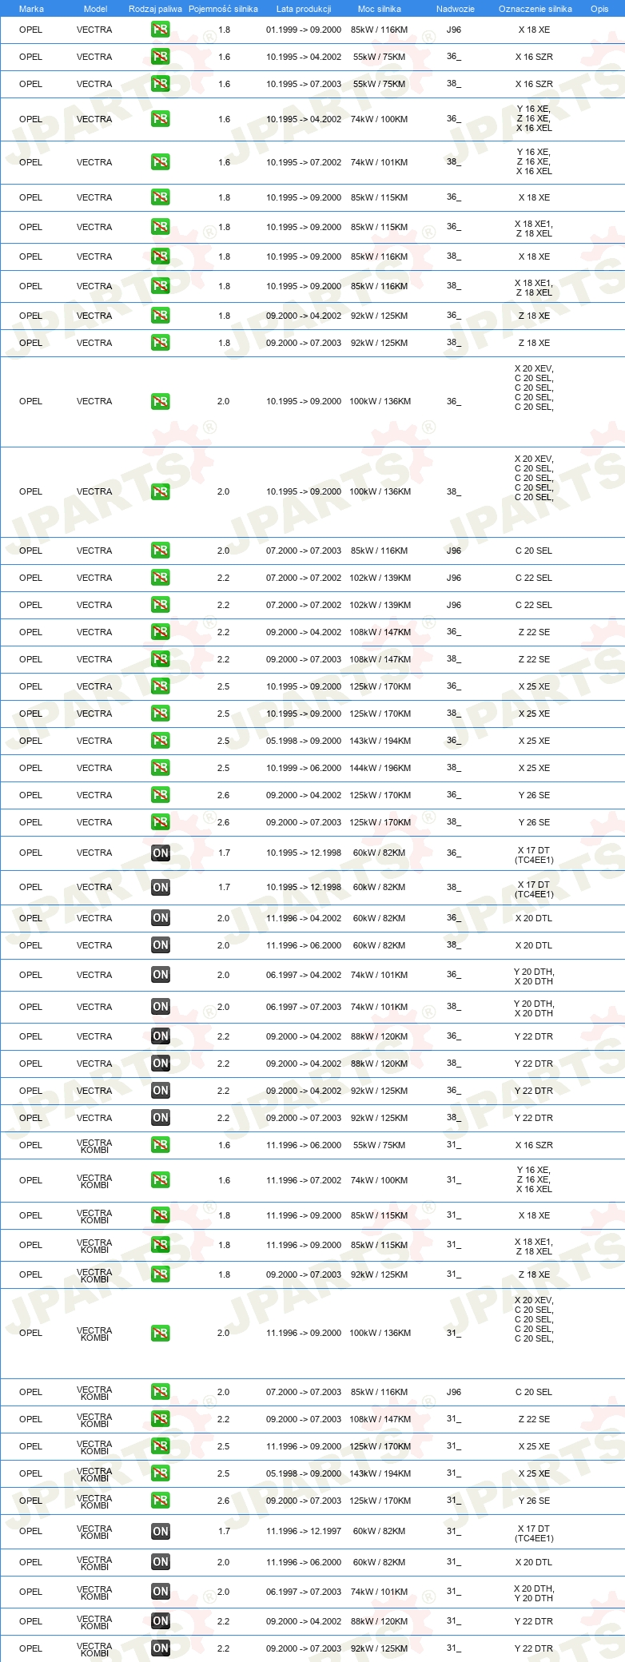Click engine size '1.7' in the Vectra Kombi row
Viewport: 625px width, 1662px height.
[x=224, y=1532]
